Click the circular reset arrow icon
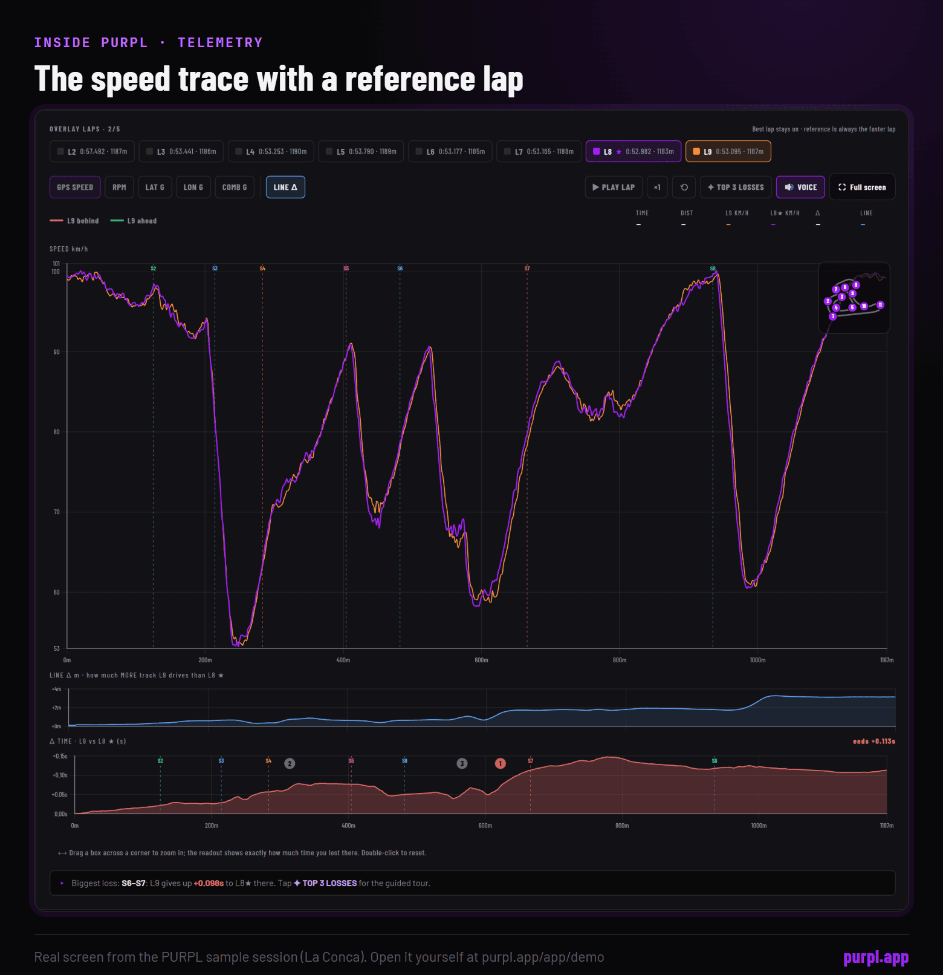Image resolution: width=943 pixels, height=975 pixels. tap(684, 187)
